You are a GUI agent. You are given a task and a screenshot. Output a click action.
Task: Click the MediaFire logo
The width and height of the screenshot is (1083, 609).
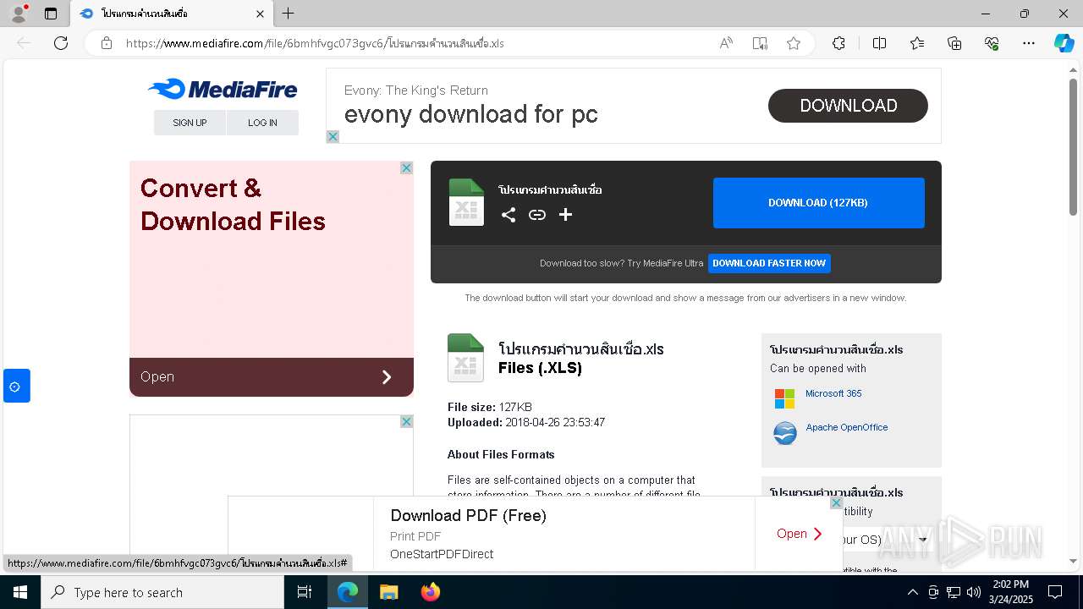[x=222, y=89]
